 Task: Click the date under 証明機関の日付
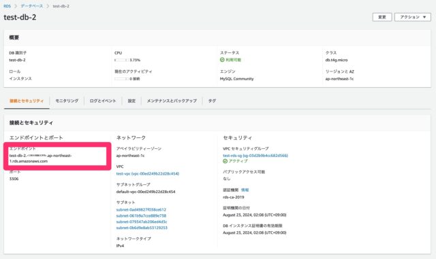[x=254, y=215]
